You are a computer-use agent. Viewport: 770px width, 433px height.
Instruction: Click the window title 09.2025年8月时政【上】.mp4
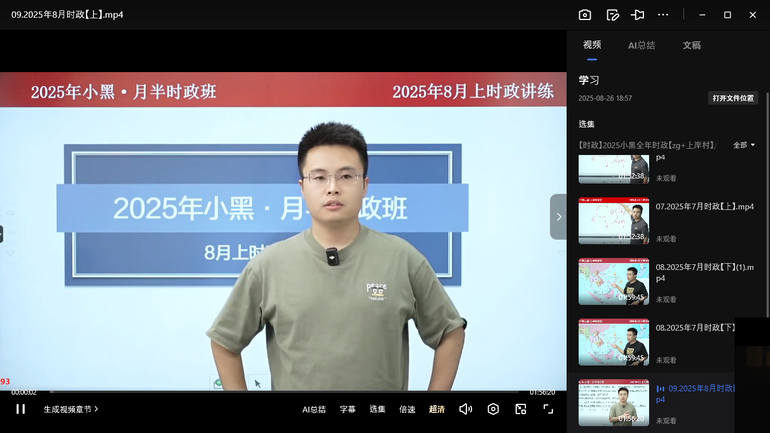68,15
